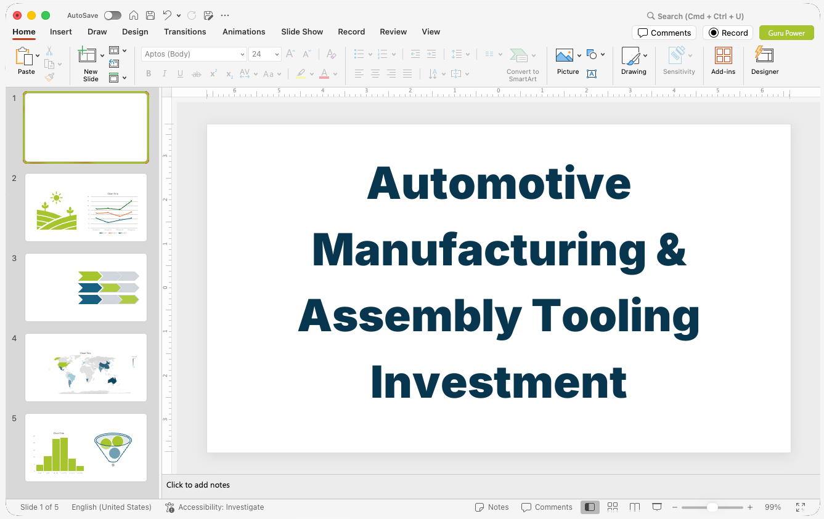Image resolution: width=824 pixels, height=519 pixels.
Task: Open the Transitions tab
Action: tap(185, 31)
